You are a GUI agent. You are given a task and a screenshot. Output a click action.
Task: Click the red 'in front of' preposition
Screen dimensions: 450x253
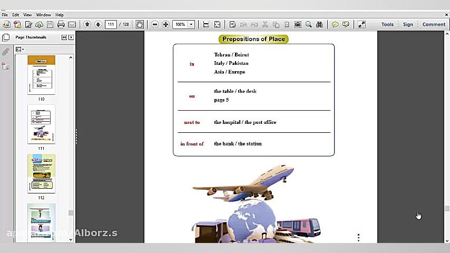click(x=192, y=143)
